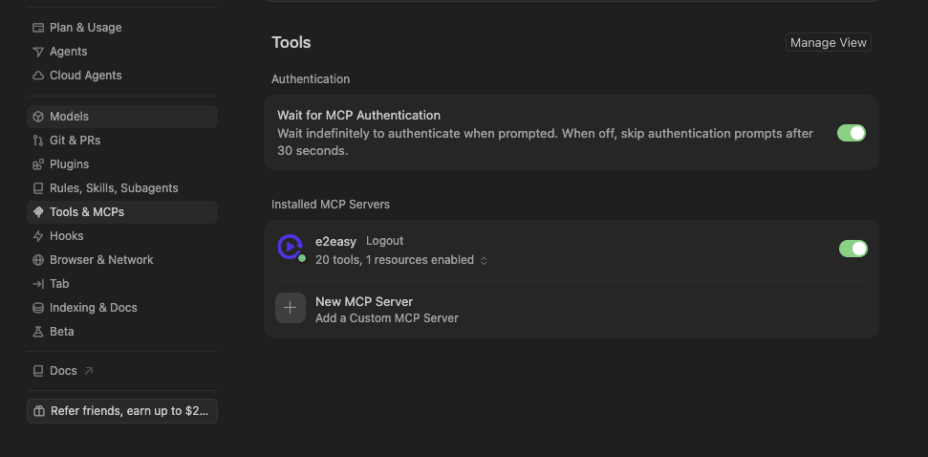Click the Tab arrow icon
Screen dimensions: 928x457
(x=38, y=284)
